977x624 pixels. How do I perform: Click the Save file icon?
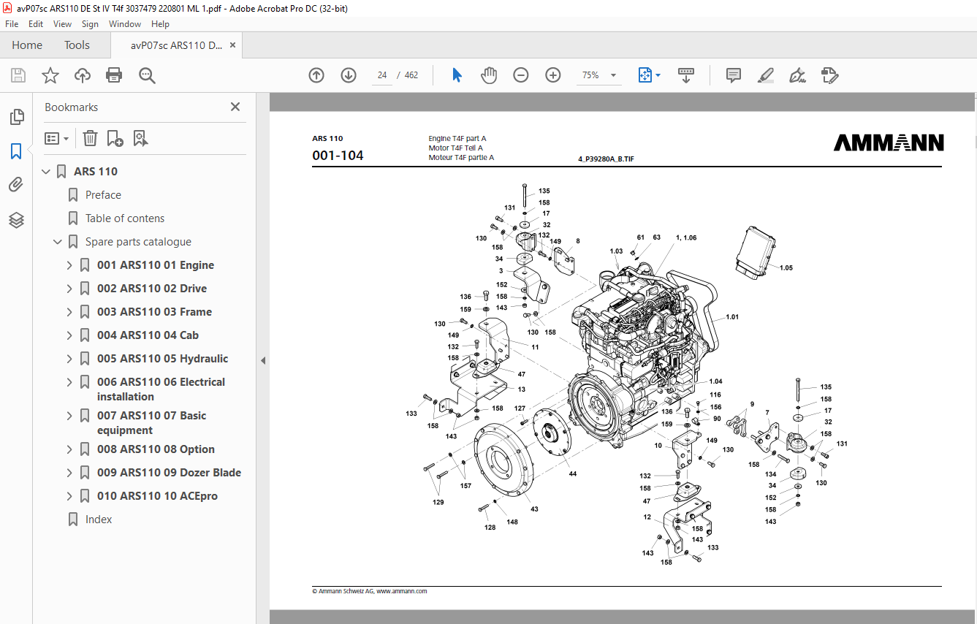tap(18, 75)
